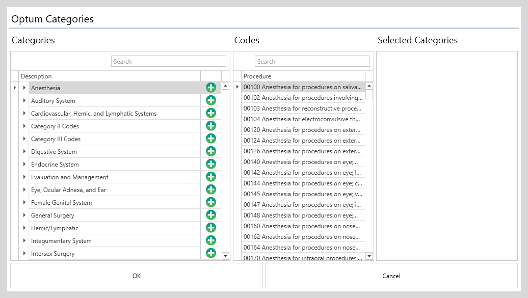Expand the Female Genital System node

pyautogui.click(x=24, y=202)
